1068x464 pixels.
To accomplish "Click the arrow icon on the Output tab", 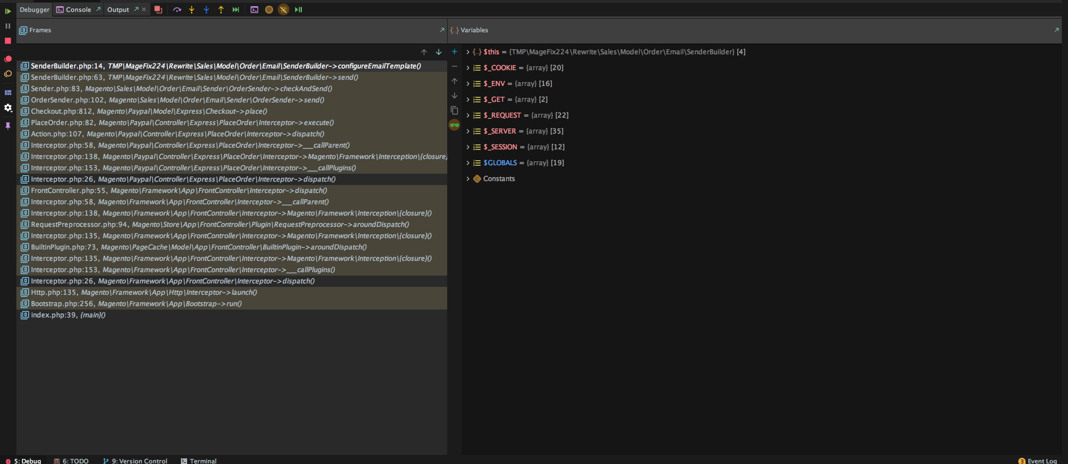I will coord(136,9).
